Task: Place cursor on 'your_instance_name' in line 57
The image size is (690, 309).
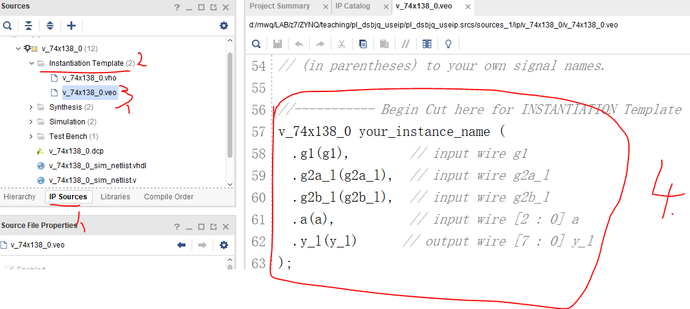Action: tap(425, 132)
